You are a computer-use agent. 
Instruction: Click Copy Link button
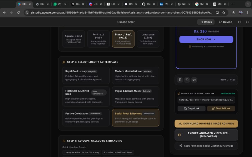coord(191,108)
